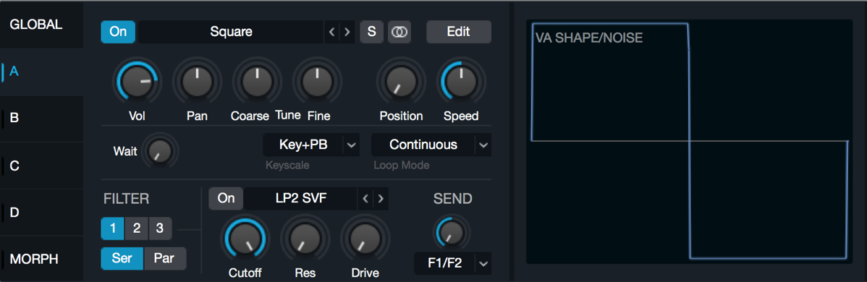Click the FILTER section heading
Screen dimensions: 867x282
coord(126,199)
